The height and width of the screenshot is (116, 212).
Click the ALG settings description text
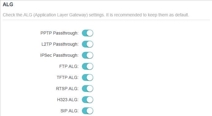pos(96,15)
